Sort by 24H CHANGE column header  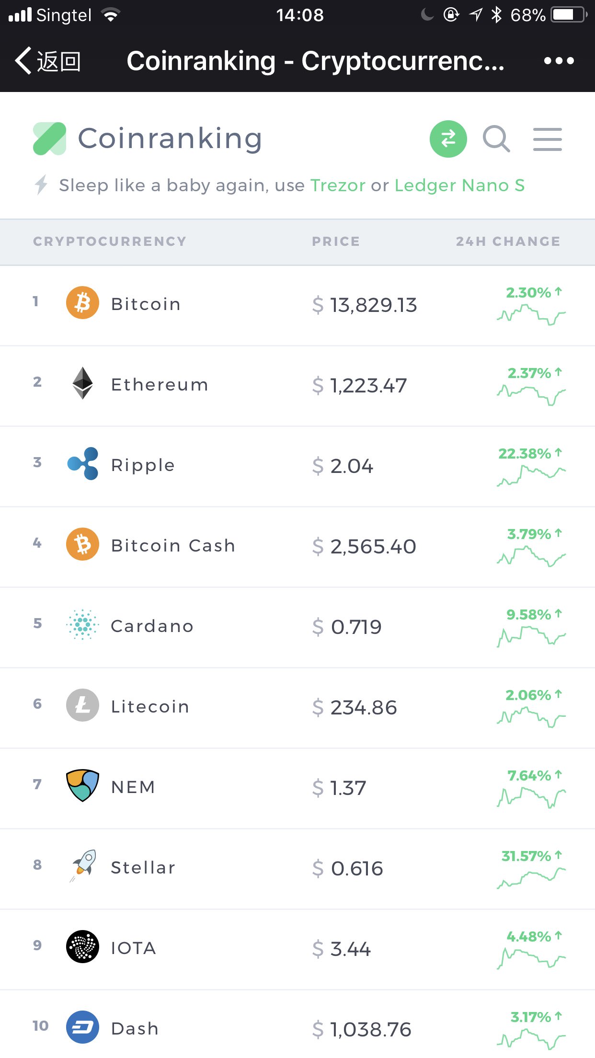coord(508,241)
